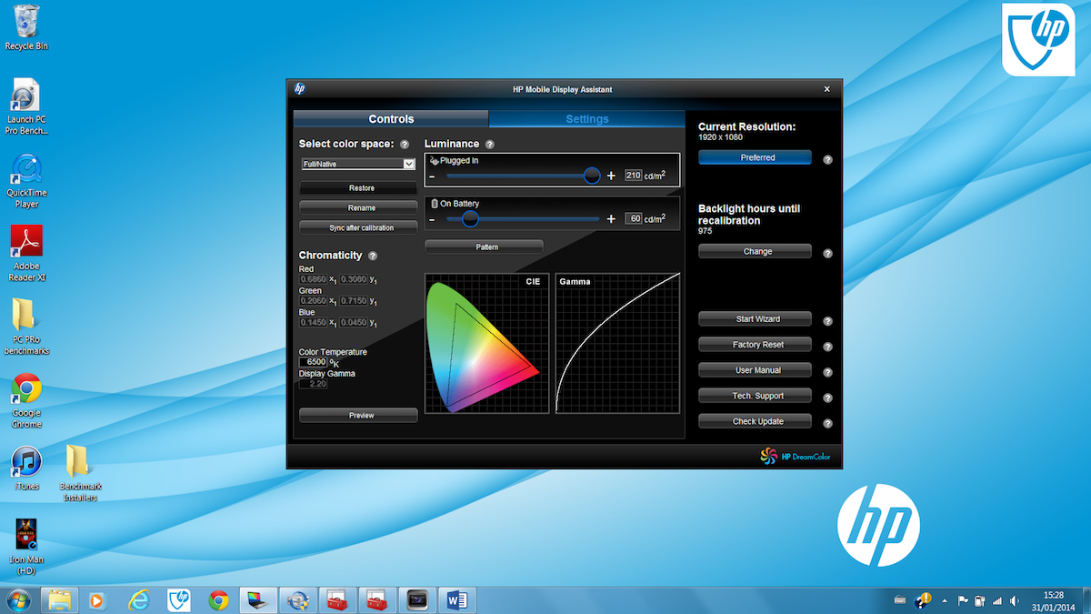The height and width of the screenshot is (614, 1091).
Task: Click the Pattern button
Action: click(486, 247)
